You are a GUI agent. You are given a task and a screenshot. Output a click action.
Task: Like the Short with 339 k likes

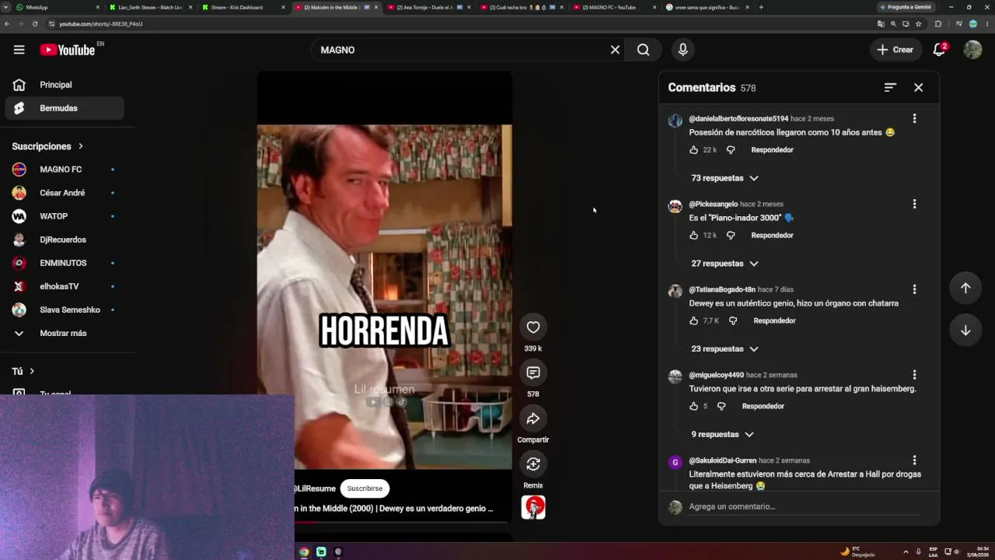coord(533,327)
